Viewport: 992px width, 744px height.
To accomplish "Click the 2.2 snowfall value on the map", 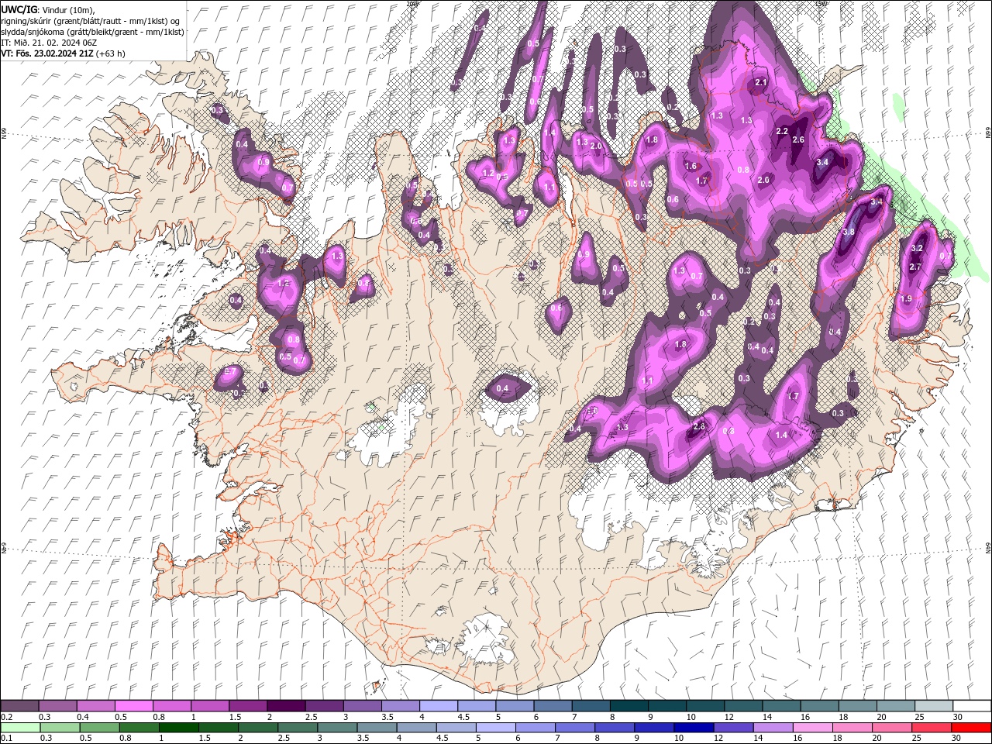I will (782, 131).
